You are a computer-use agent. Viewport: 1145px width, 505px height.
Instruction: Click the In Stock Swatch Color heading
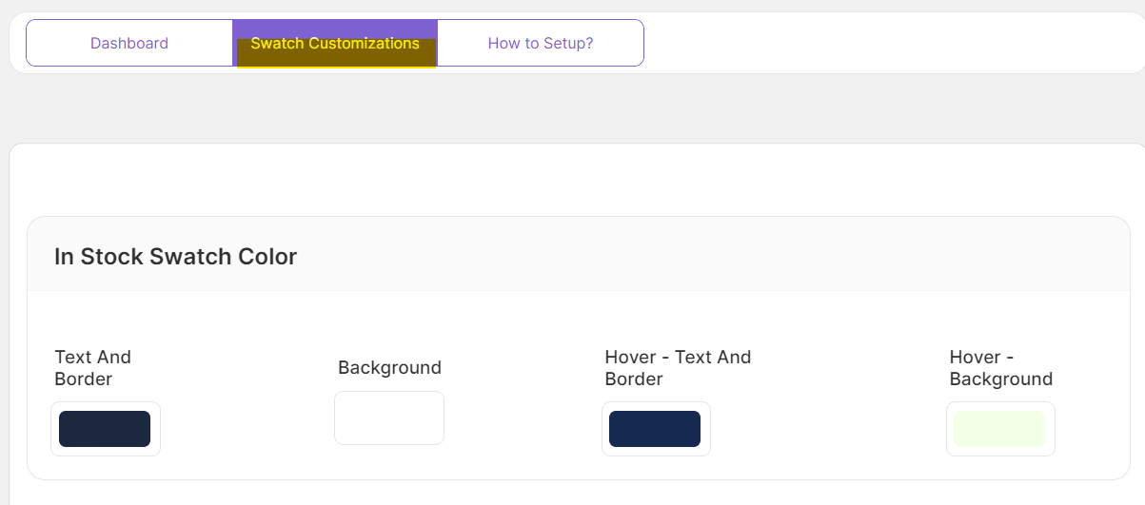[x=176, y=257]
